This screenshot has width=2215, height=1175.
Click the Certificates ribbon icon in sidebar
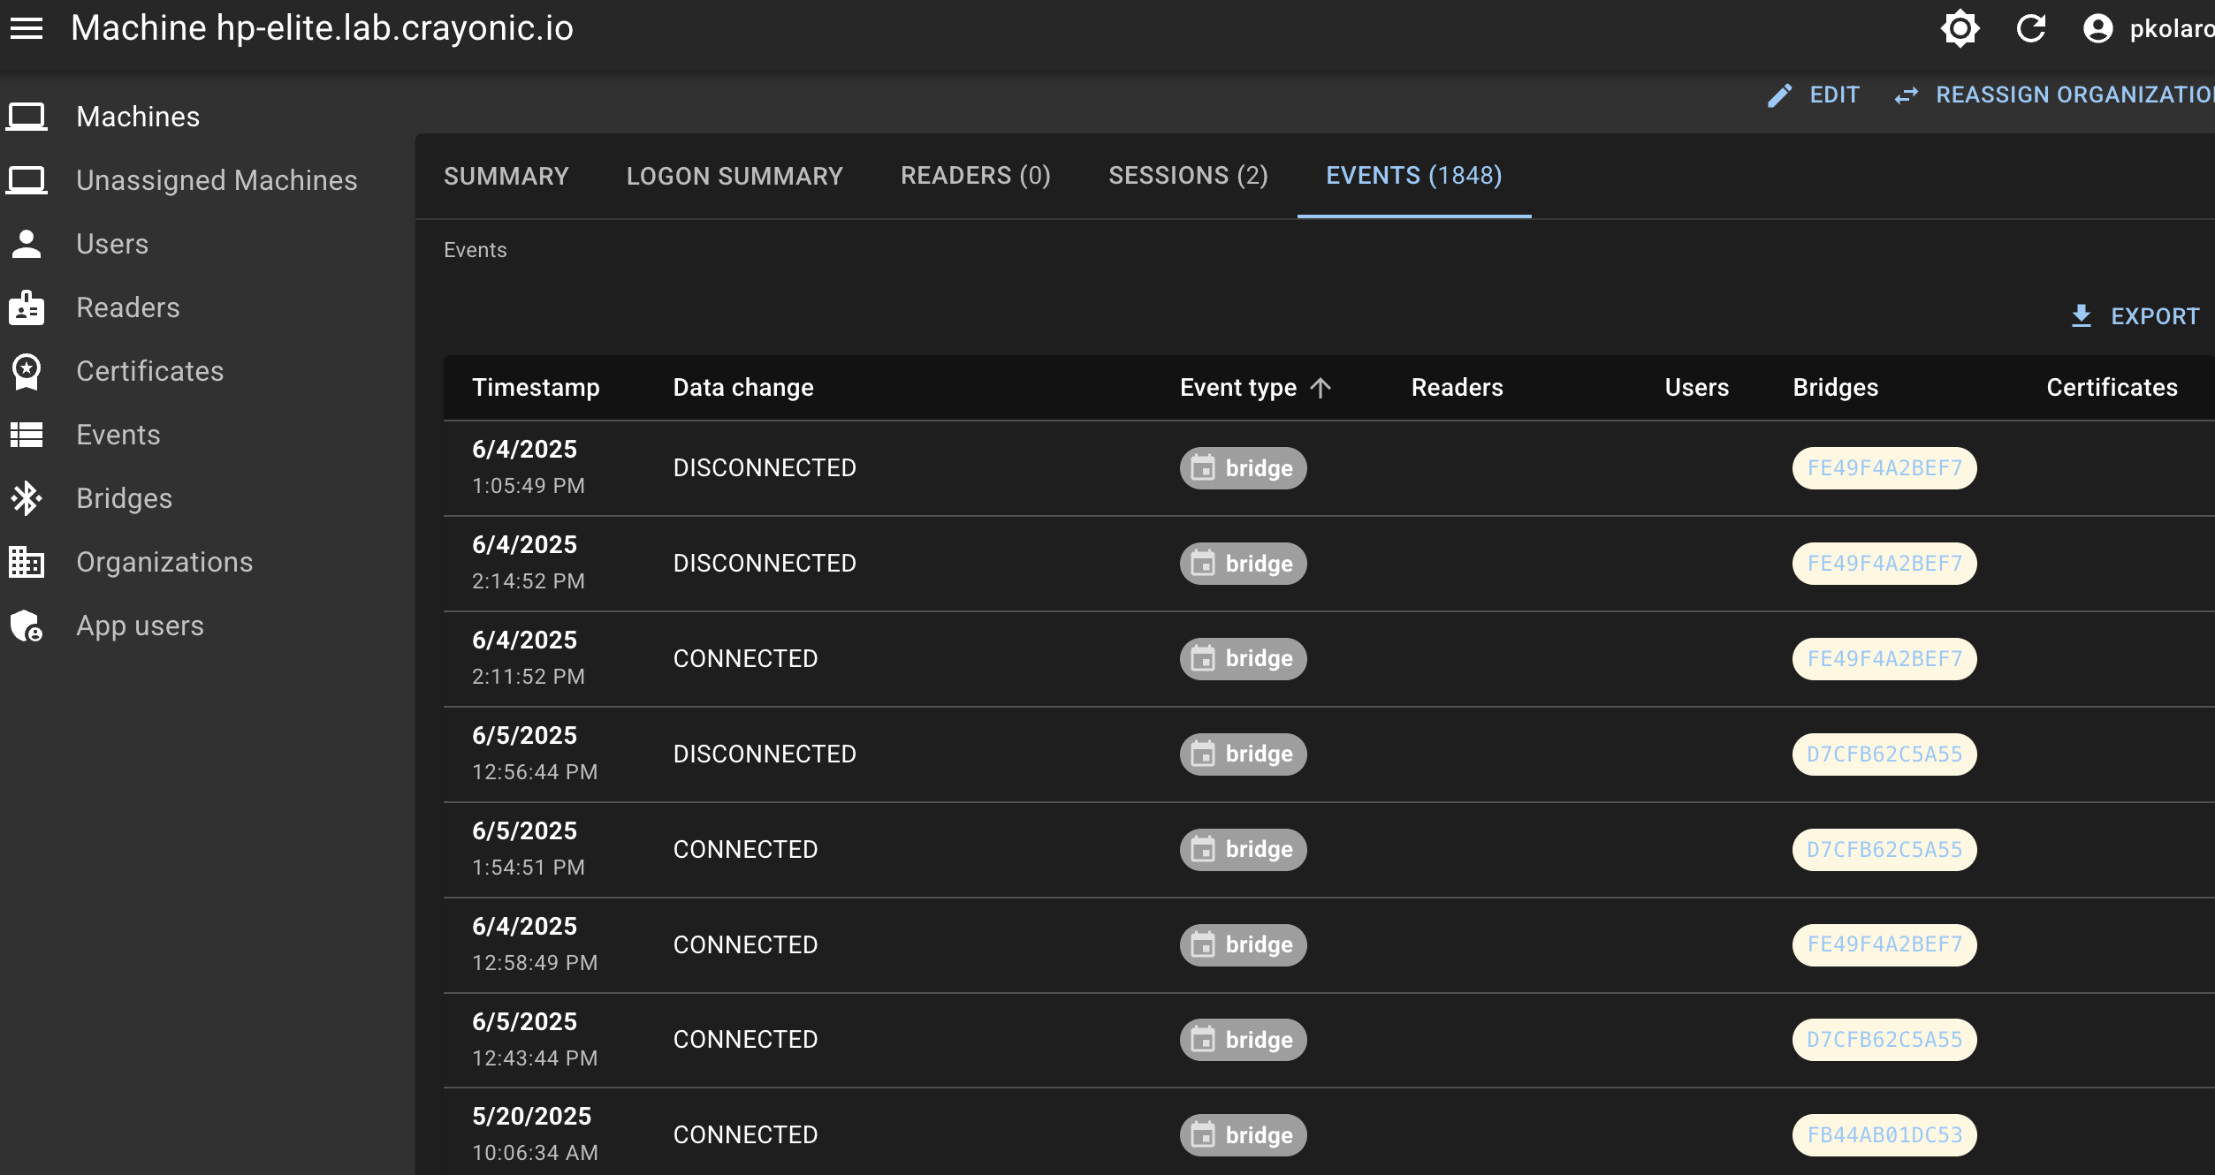pyautogui.click(x=27, y=371)
